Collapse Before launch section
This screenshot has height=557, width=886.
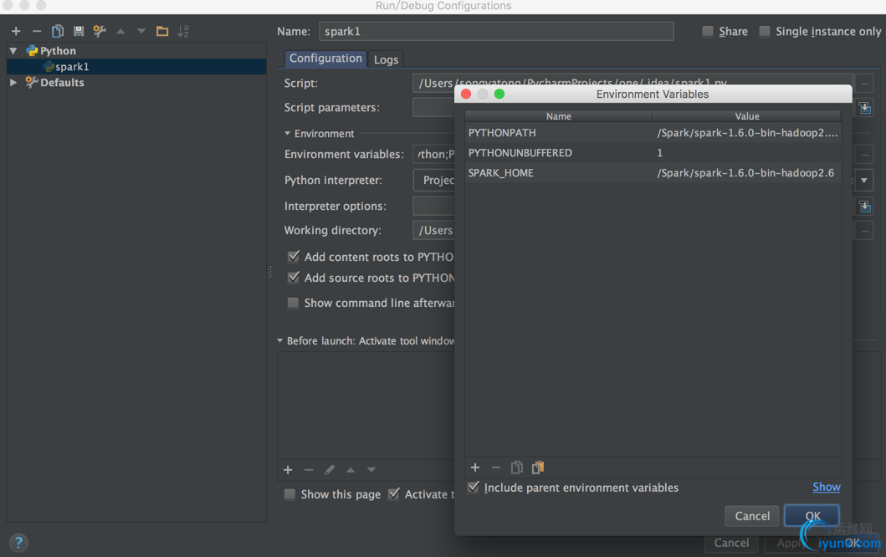pyautogui.click(x=279, y=340)
